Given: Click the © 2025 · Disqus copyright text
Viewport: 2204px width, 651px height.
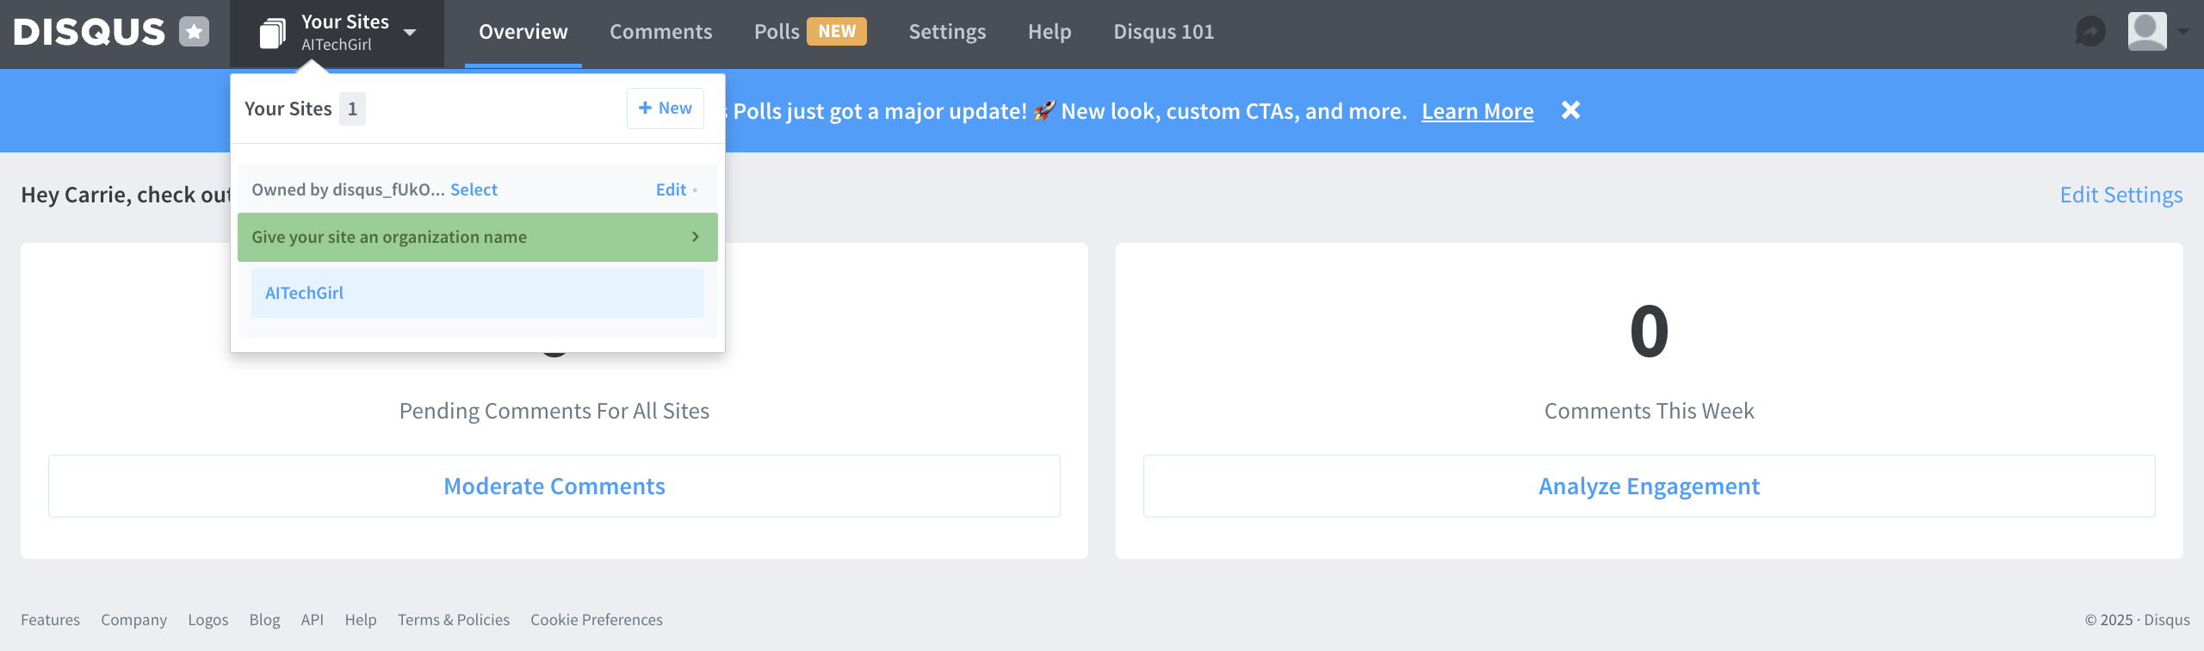Looking at the screenshot, I should 2137,620.
